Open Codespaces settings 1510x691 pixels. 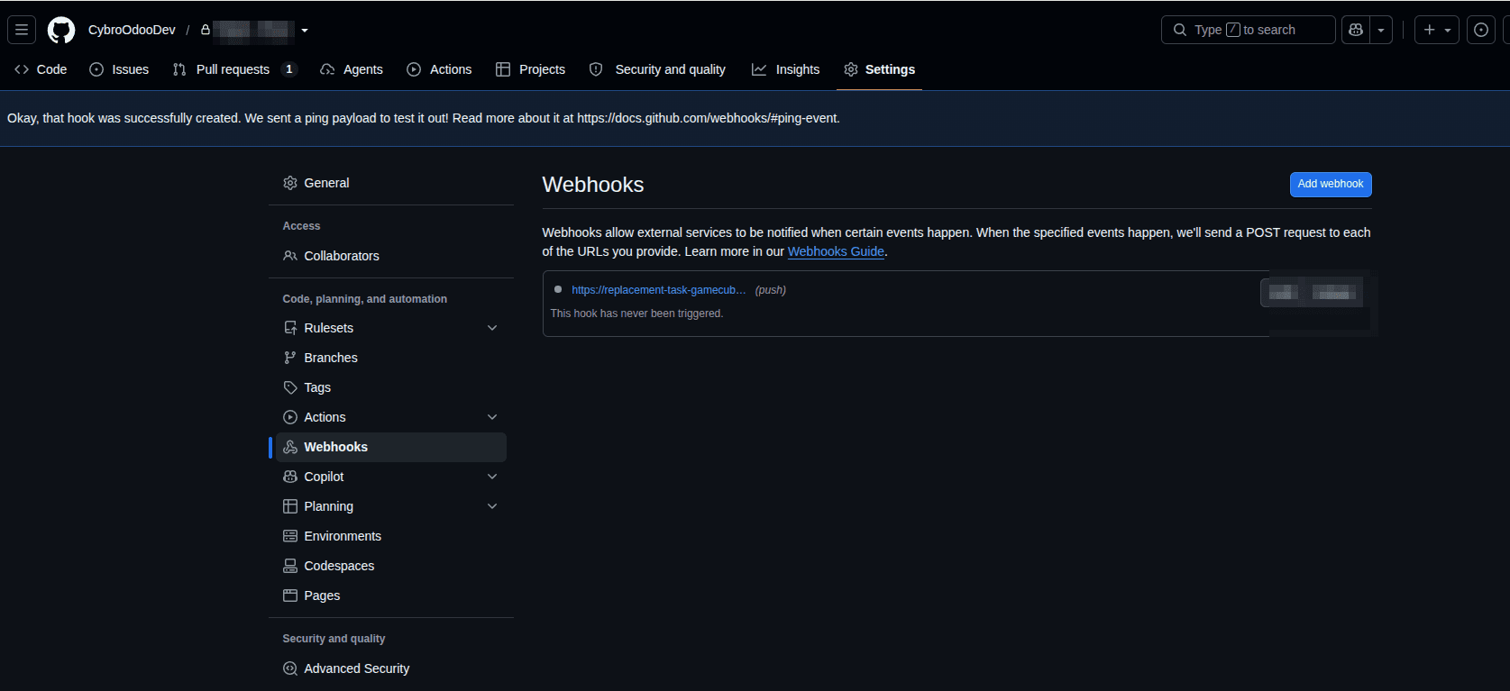(391, 566)
